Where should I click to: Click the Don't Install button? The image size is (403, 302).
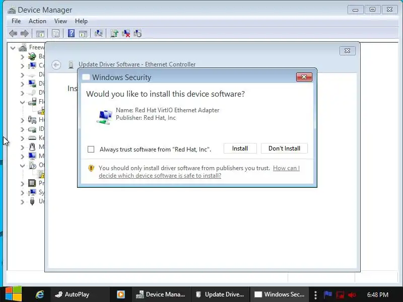coord(284,148)
